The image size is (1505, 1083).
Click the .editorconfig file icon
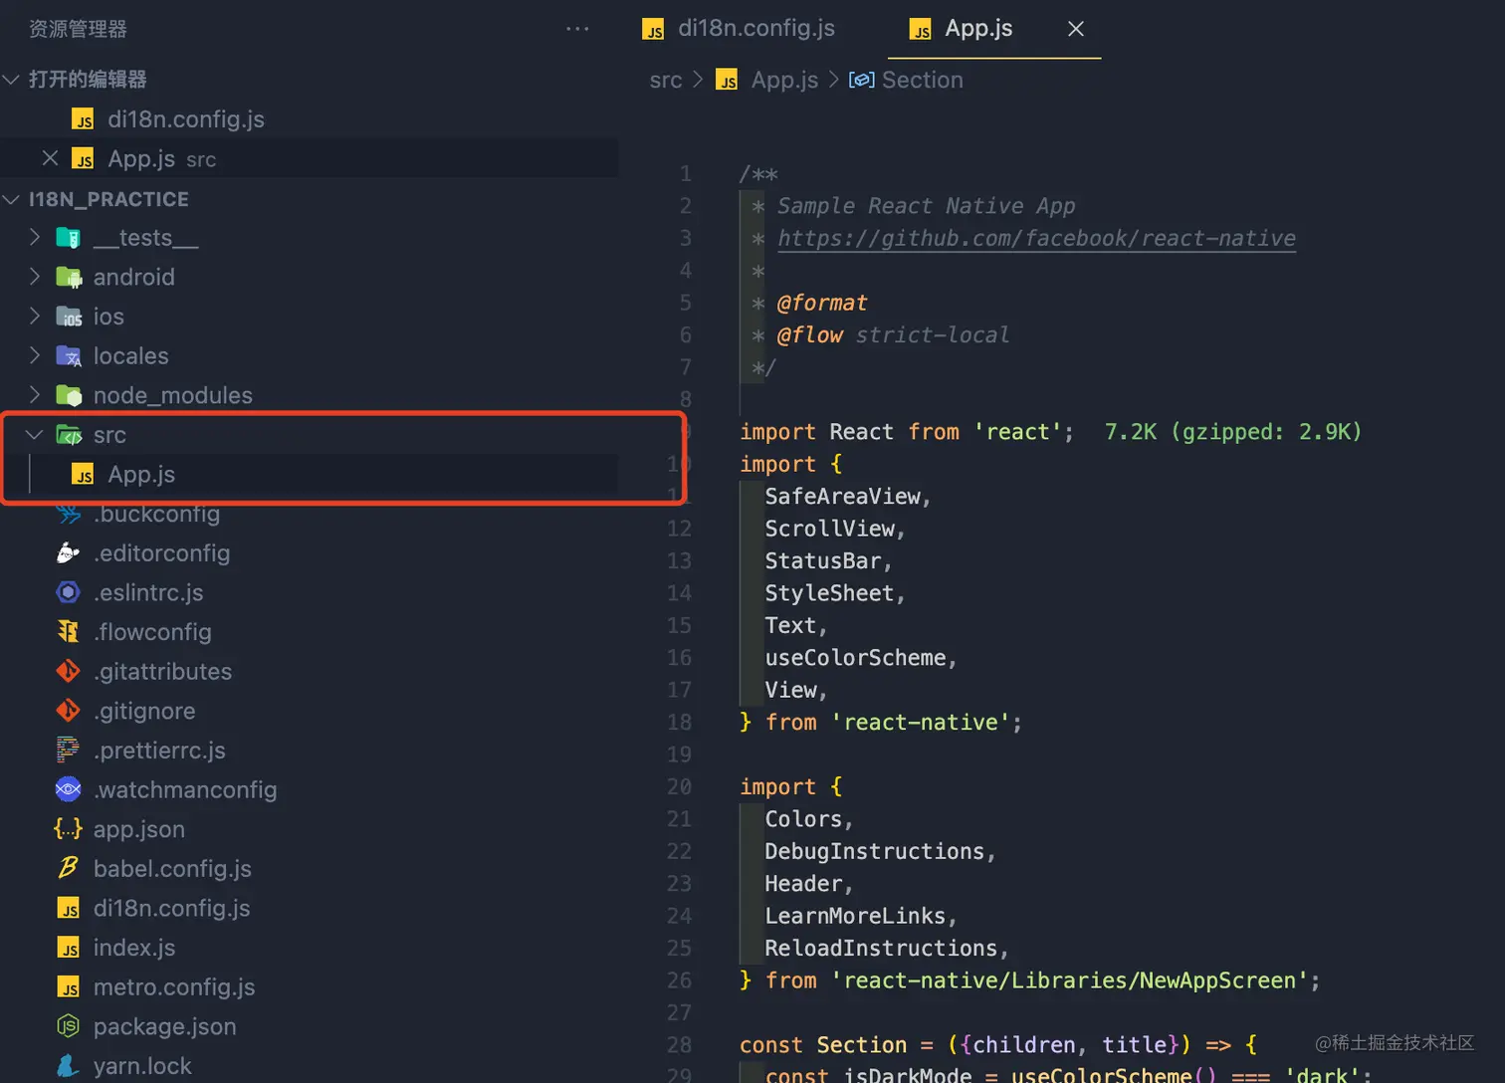point(68,553)
